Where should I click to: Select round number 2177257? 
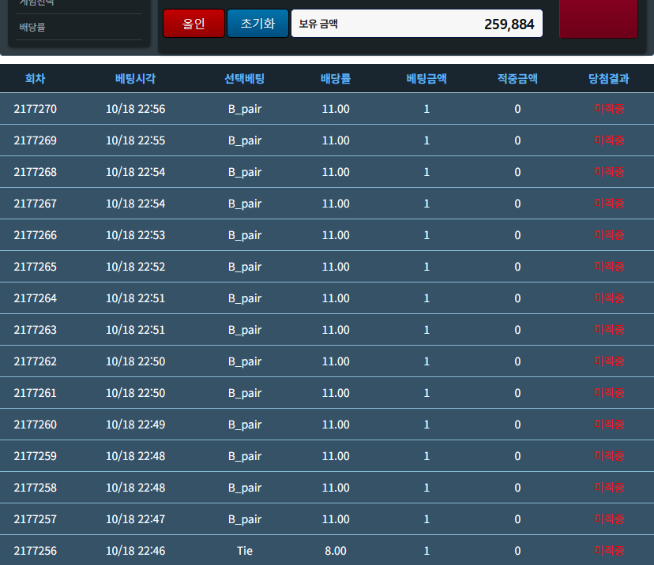tap(35, 519)
